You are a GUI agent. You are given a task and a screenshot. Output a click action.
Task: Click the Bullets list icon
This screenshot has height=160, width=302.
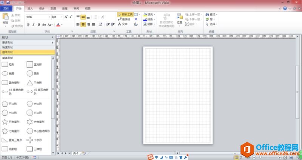[x=95, y=17]
